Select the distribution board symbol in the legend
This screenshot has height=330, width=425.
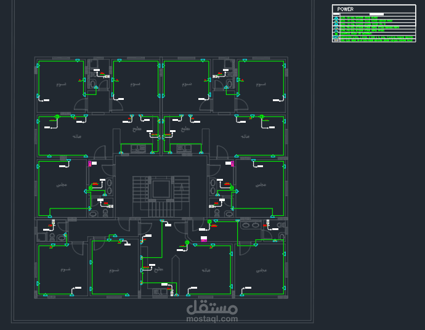[x=336, y=37]
